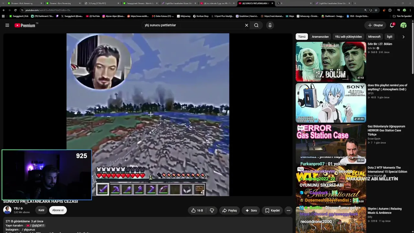Clear the search box with the X
The height and width of the screenshot is (233, 414).
(x=246, y=25)
